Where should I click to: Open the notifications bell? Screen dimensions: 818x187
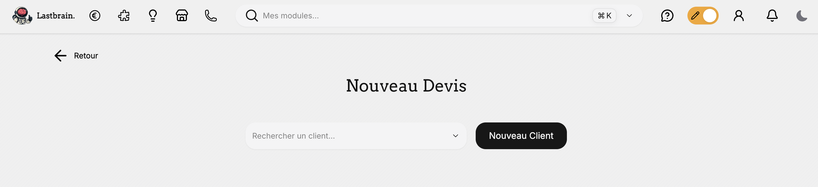point(772,16)
